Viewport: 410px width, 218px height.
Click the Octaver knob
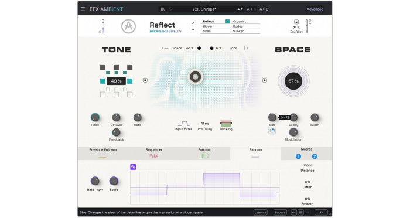coord(116,117)
